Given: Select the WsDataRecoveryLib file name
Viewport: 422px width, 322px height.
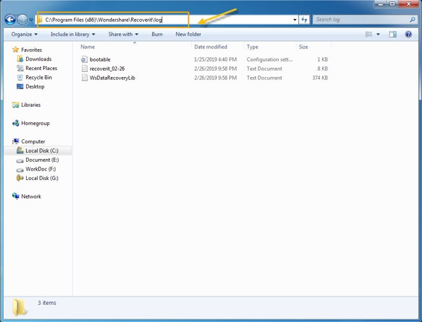Looking at the screenshot, I should click(x=112, y=78).
